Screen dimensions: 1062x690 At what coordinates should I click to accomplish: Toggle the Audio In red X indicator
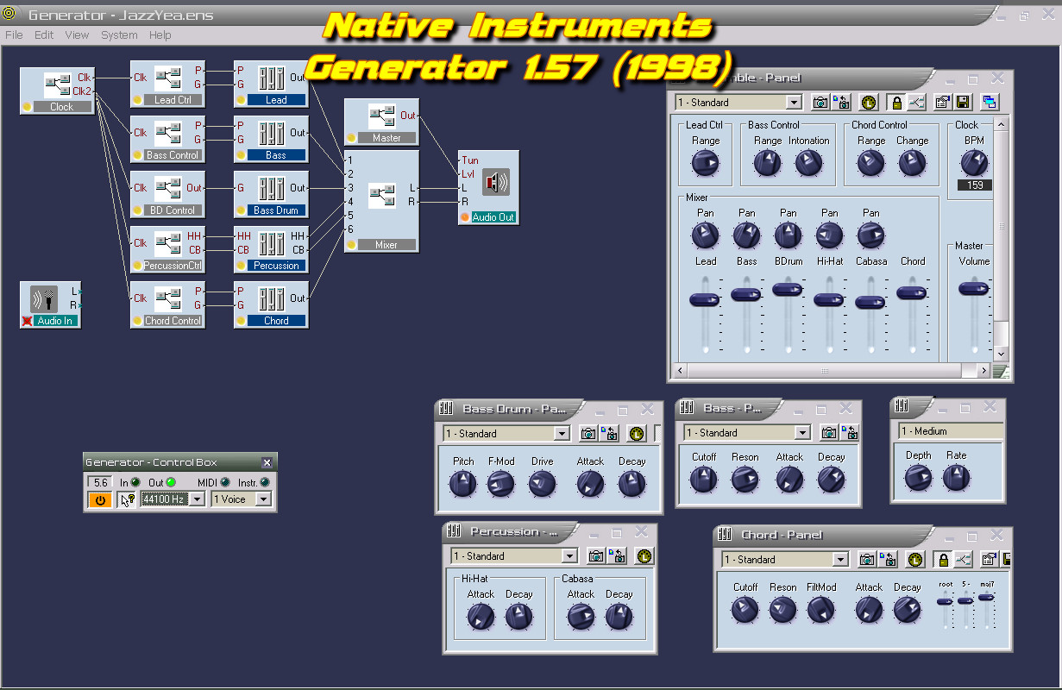(28, 321)
